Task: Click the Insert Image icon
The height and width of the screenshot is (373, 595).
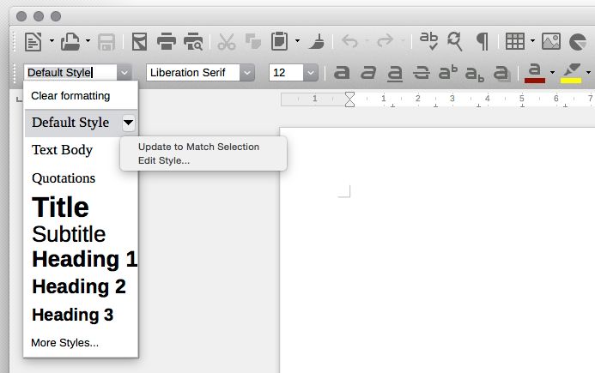Action: click(551, 41)
